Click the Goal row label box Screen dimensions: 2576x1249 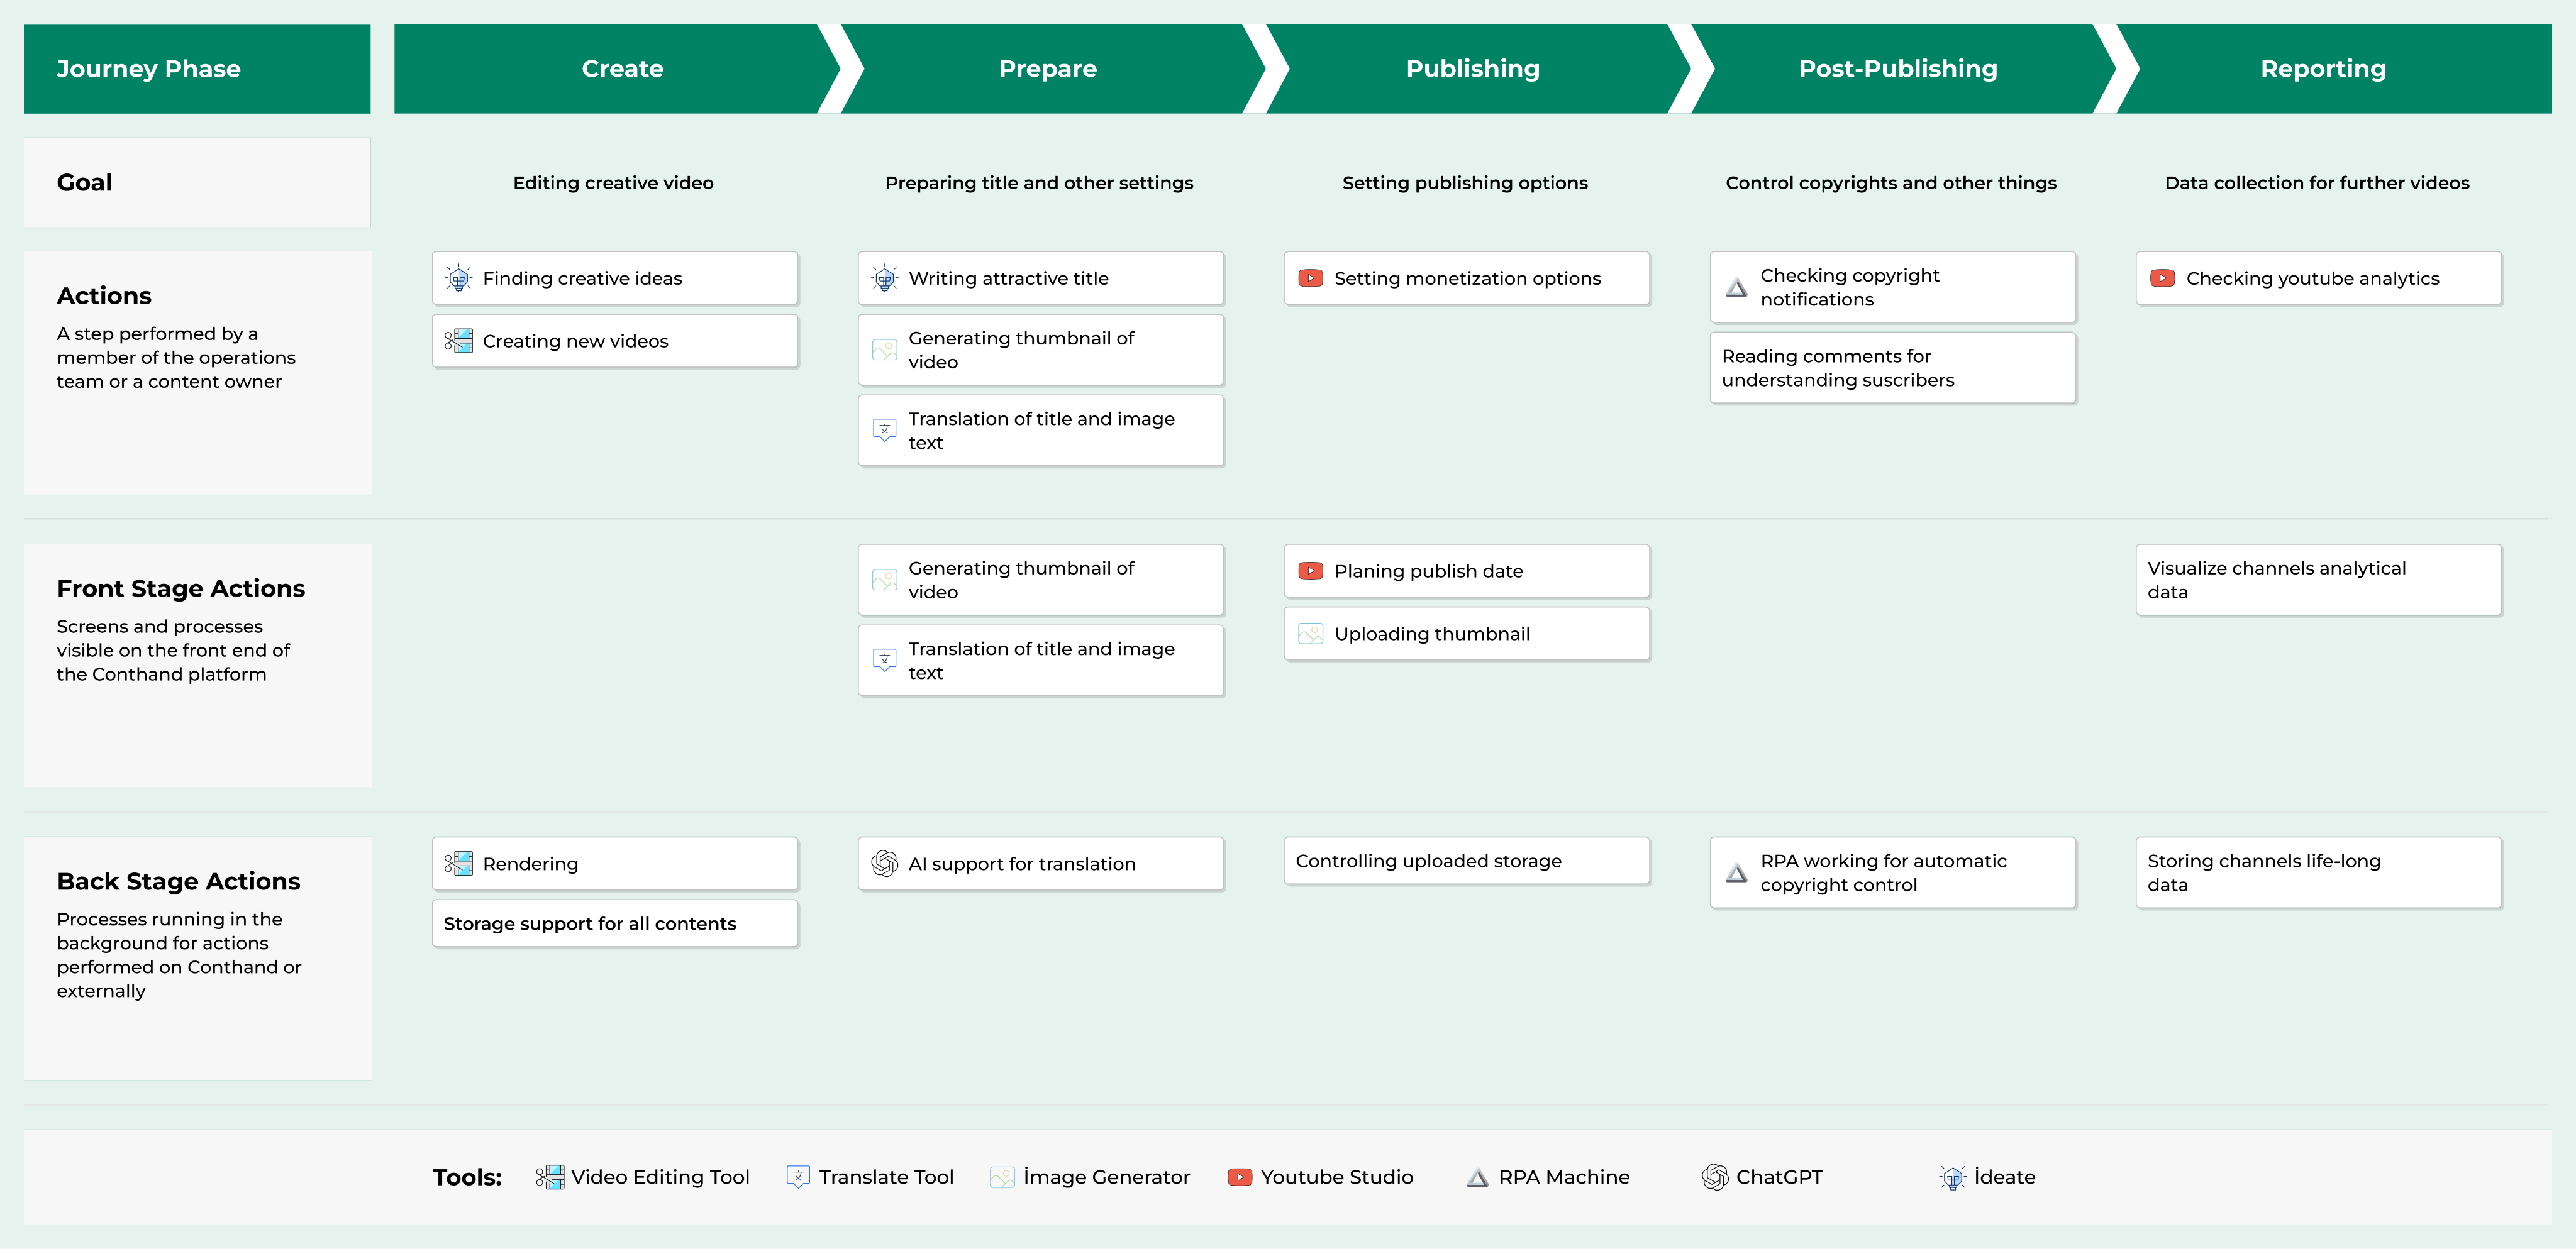pos(197,182)
